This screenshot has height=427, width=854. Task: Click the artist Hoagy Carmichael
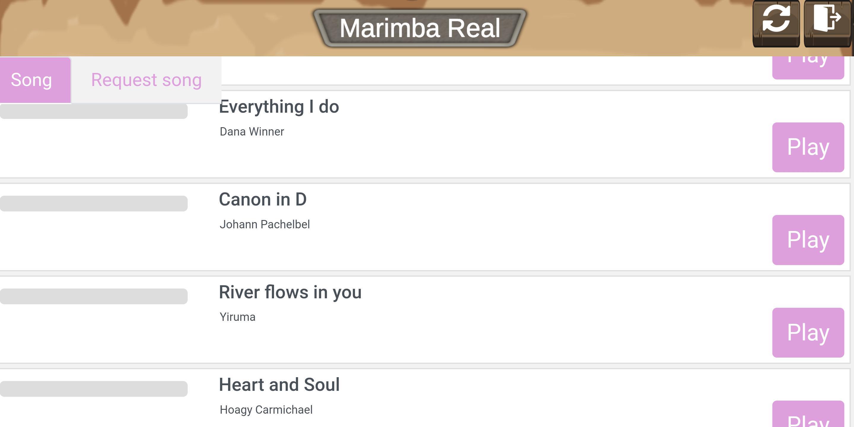(266, 410)
